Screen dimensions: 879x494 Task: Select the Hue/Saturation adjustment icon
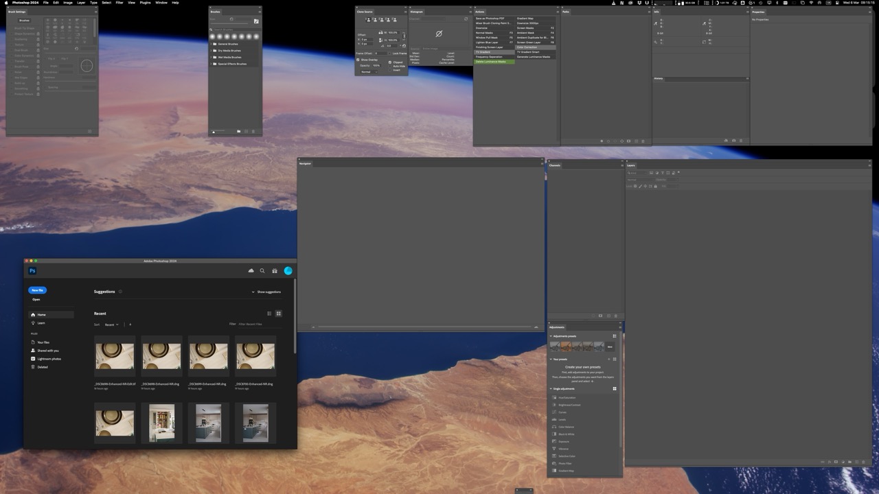553,398
